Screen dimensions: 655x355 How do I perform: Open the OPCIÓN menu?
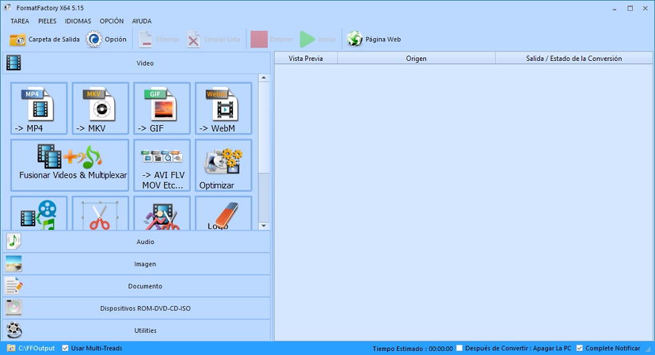tap(112, 21)
